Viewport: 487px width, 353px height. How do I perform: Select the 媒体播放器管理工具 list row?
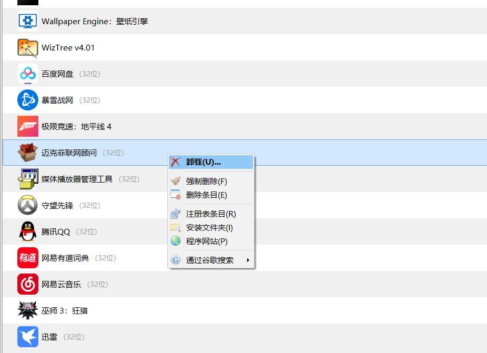coord(77,179)
